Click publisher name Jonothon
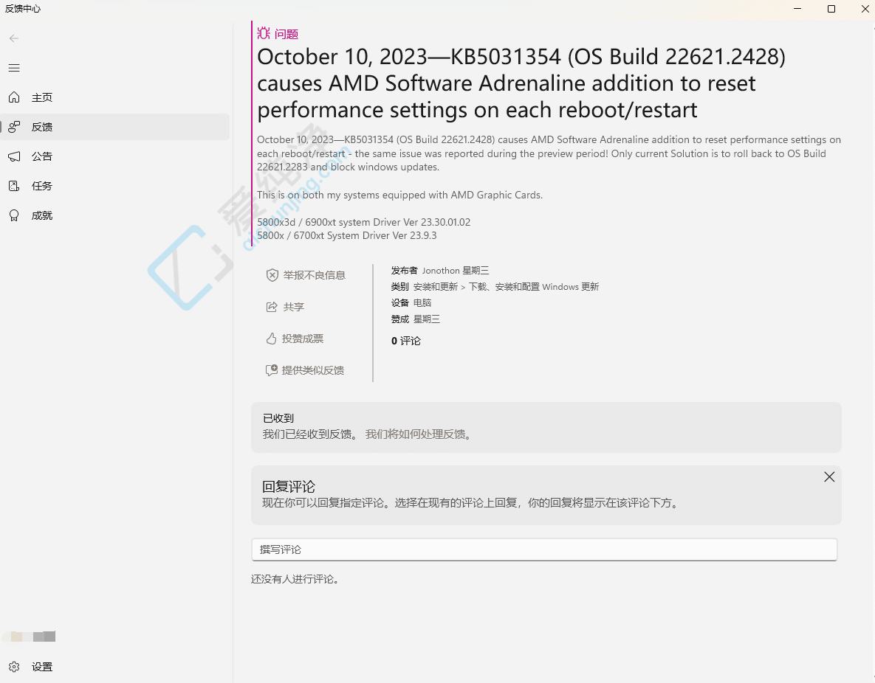The width and height of the screenshot is (875, 683). click(x=442, y=270)
